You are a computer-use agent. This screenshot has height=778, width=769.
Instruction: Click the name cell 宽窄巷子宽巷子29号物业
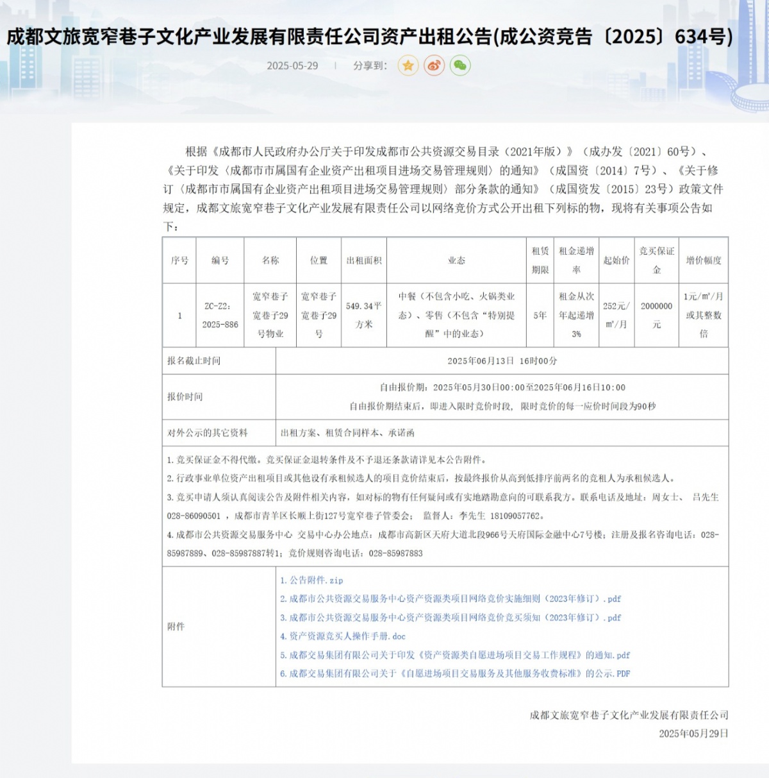point(270,316)
